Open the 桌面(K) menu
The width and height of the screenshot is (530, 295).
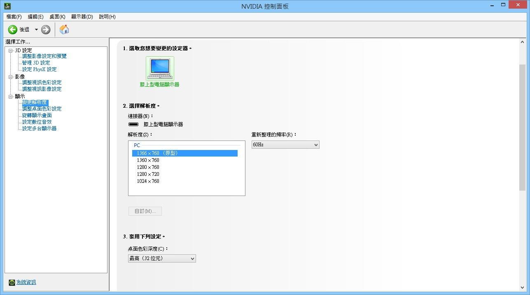click(x=57, y=17)
